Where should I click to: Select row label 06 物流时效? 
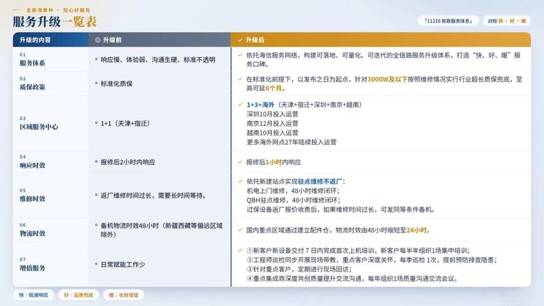click(32, 230)
